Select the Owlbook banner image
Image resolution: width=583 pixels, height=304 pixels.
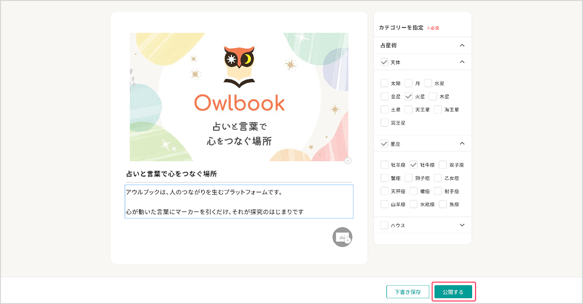tap(239, 97)
